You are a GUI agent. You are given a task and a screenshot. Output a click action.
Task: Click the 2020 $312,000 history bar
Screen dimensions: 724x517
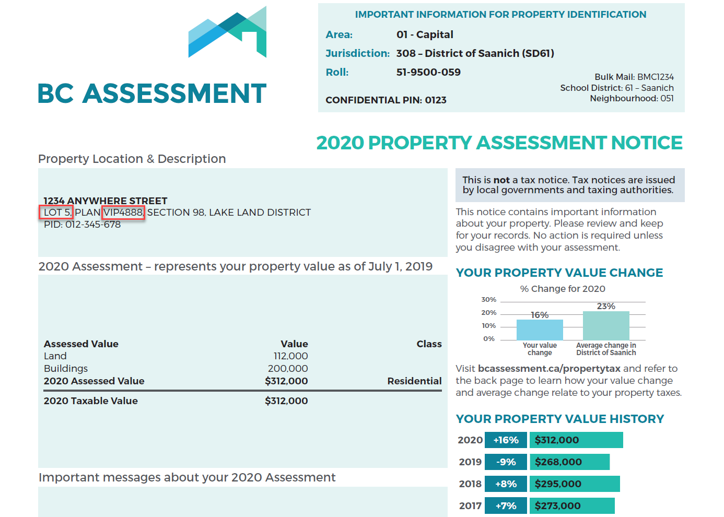coord(576,440)
